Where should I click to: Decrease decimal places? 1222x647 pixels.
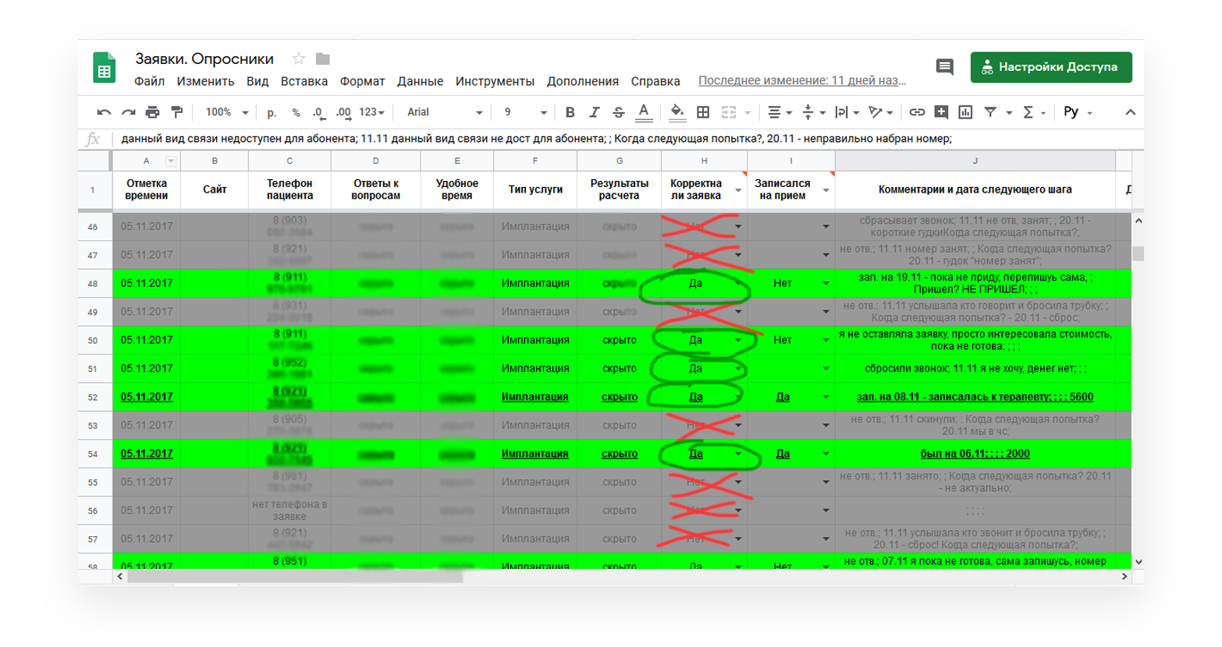pos(318,112)
